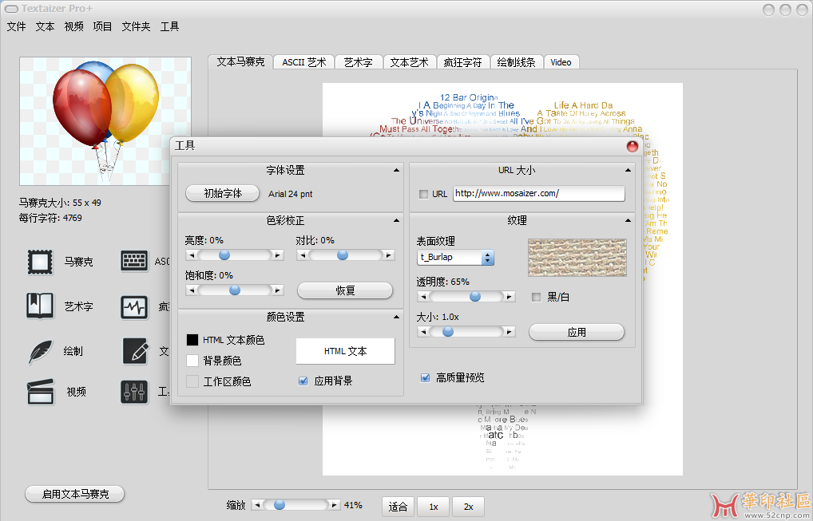Open the 艺术字 book icon
The image size is (813, 521).
click(x=39, y=306)
